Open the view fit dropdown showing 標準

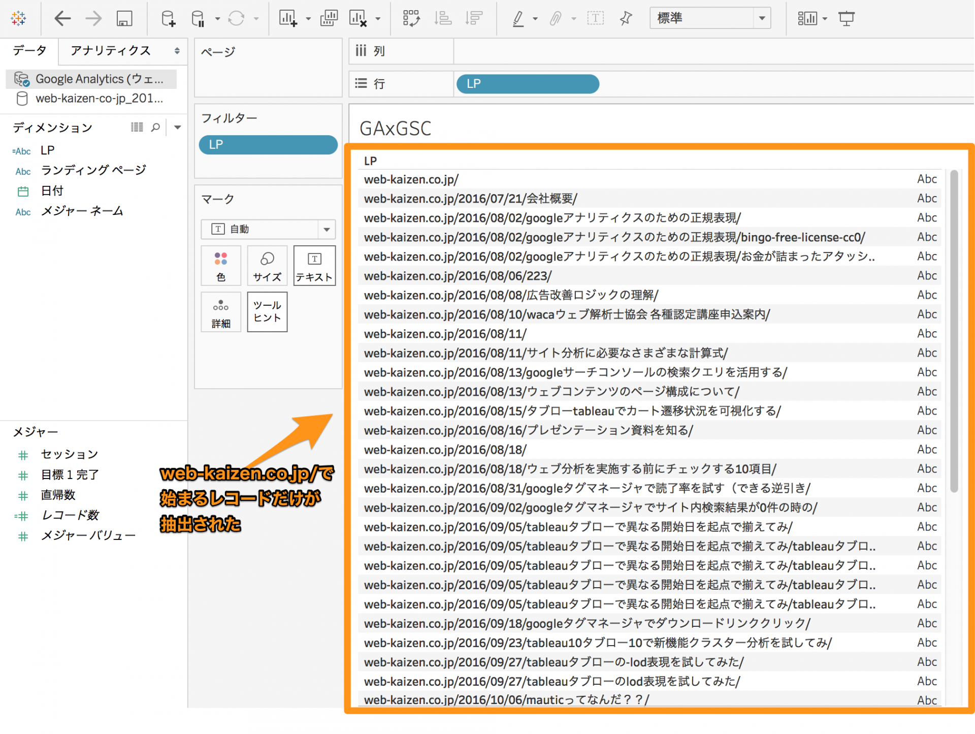(710, 18)
